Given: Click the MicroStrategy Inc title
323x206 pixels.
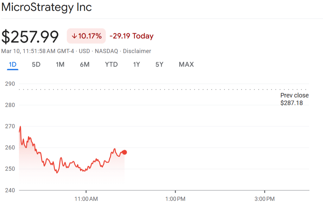Looking at the screenshot, I should tap(47, 7).
